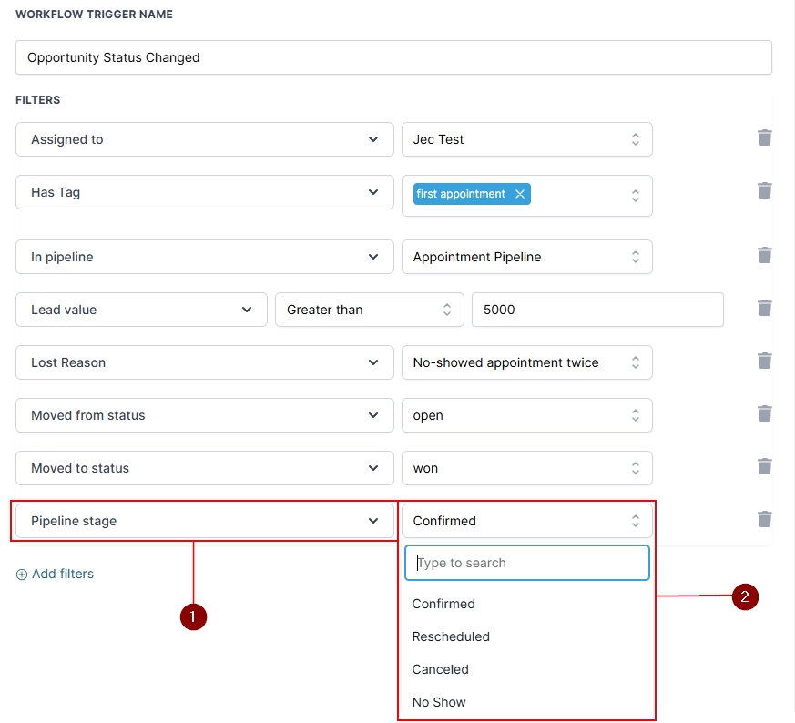Delete the Lead value filter row

coord(764,308)
